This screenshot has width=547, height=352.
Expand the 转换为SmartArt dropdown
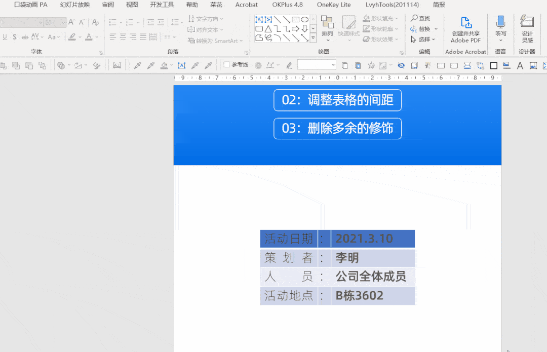click(x=240, y=41)
